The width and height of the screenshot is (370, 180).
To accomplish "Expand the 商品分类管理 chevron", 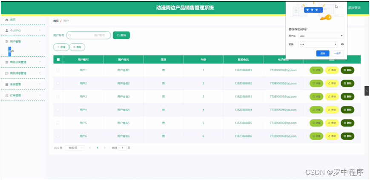I will coord(40,62).
